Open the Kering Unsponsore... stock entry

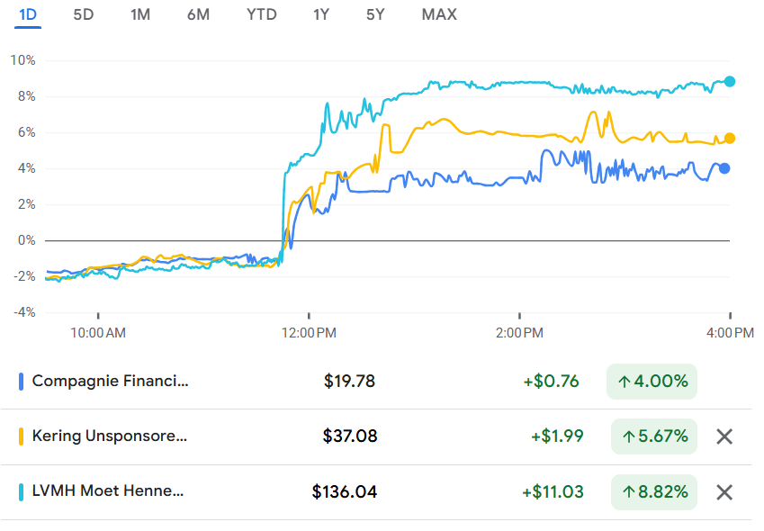[x=109, y=436]
